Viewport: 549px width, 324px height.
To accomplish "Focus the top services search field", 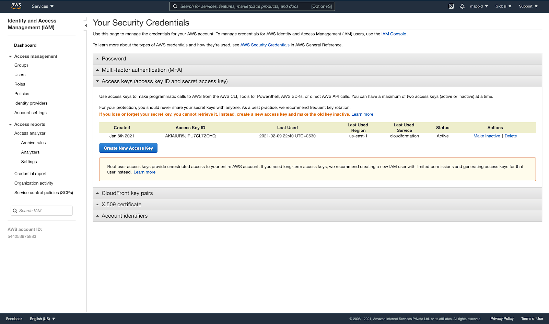I will [252, 6].
